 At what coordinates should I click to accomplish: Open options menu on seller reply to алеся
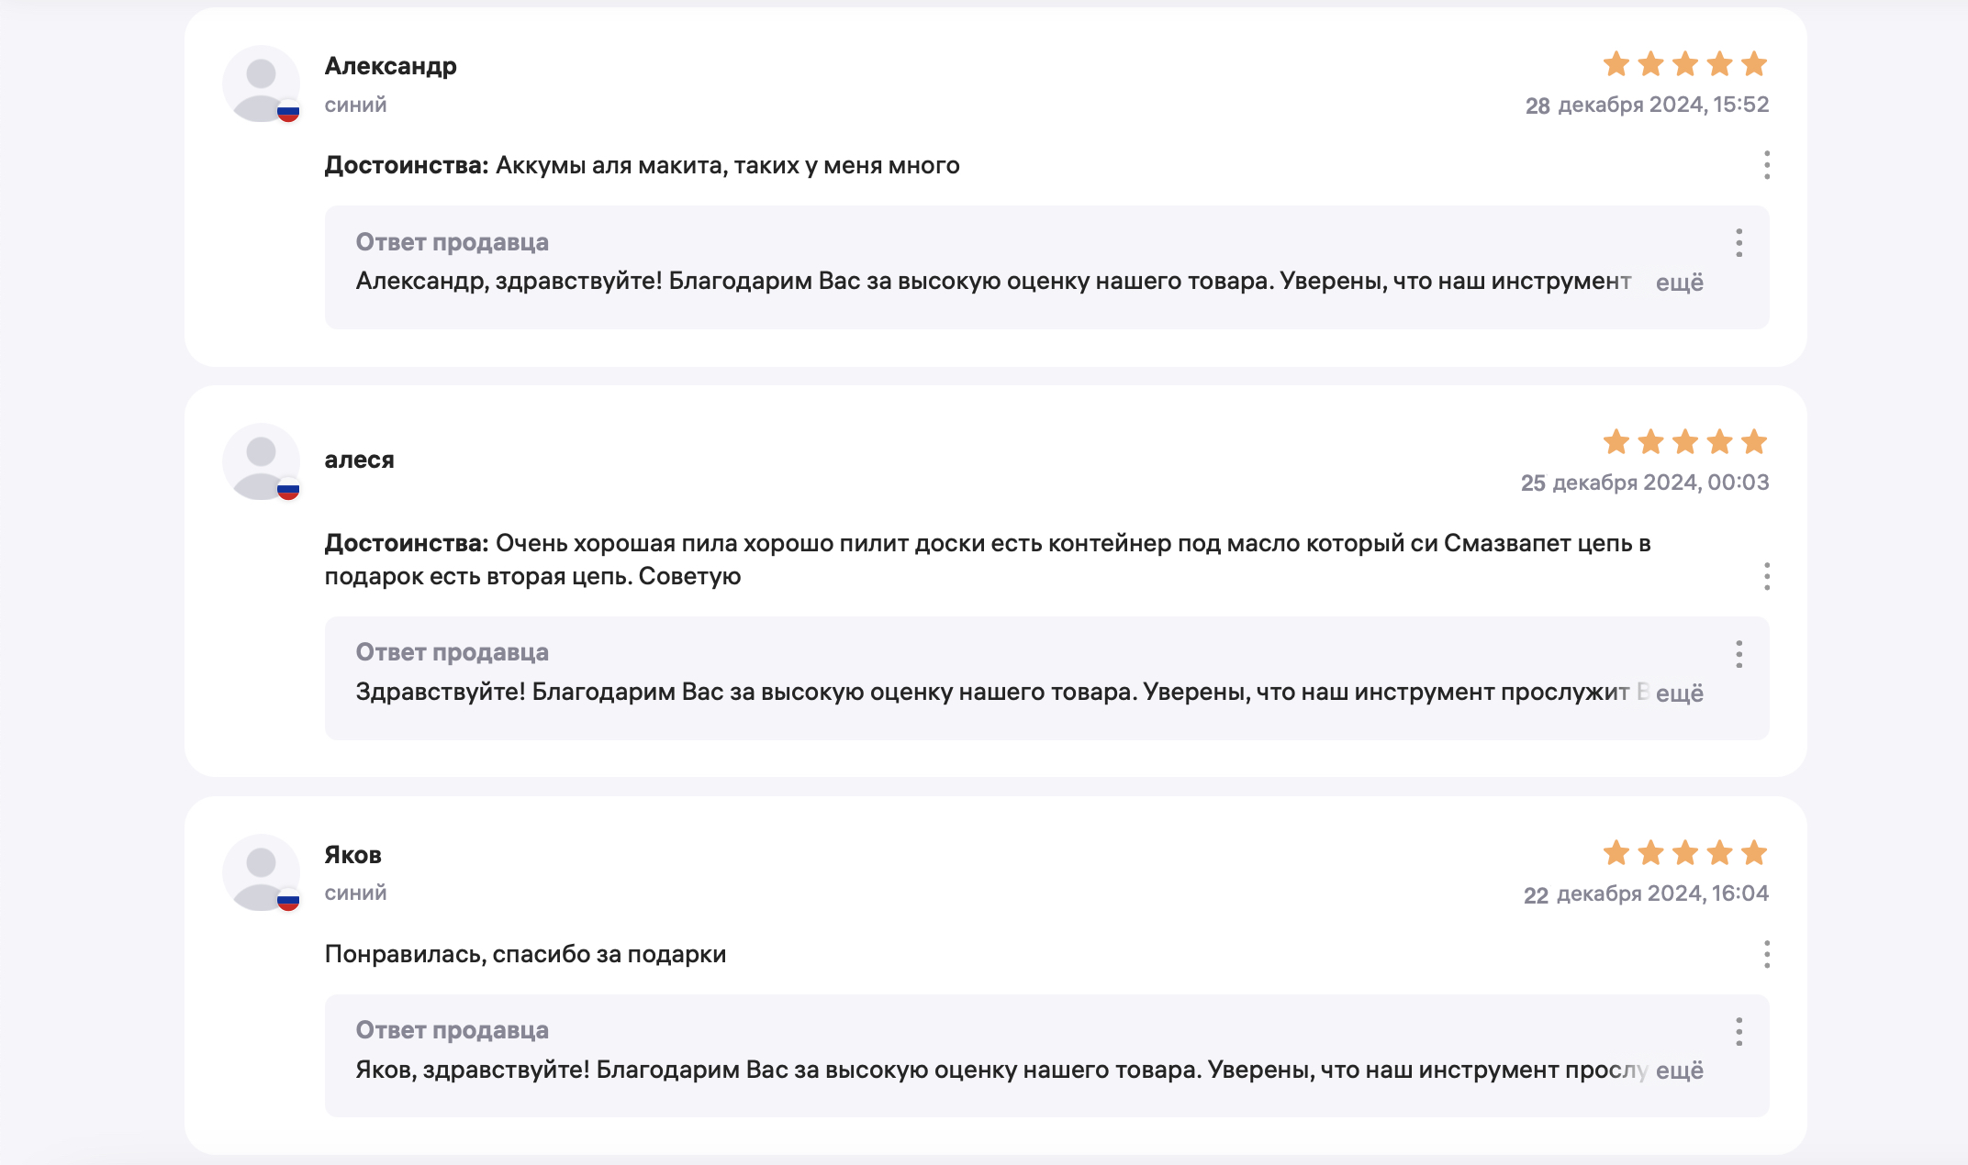1739,654
